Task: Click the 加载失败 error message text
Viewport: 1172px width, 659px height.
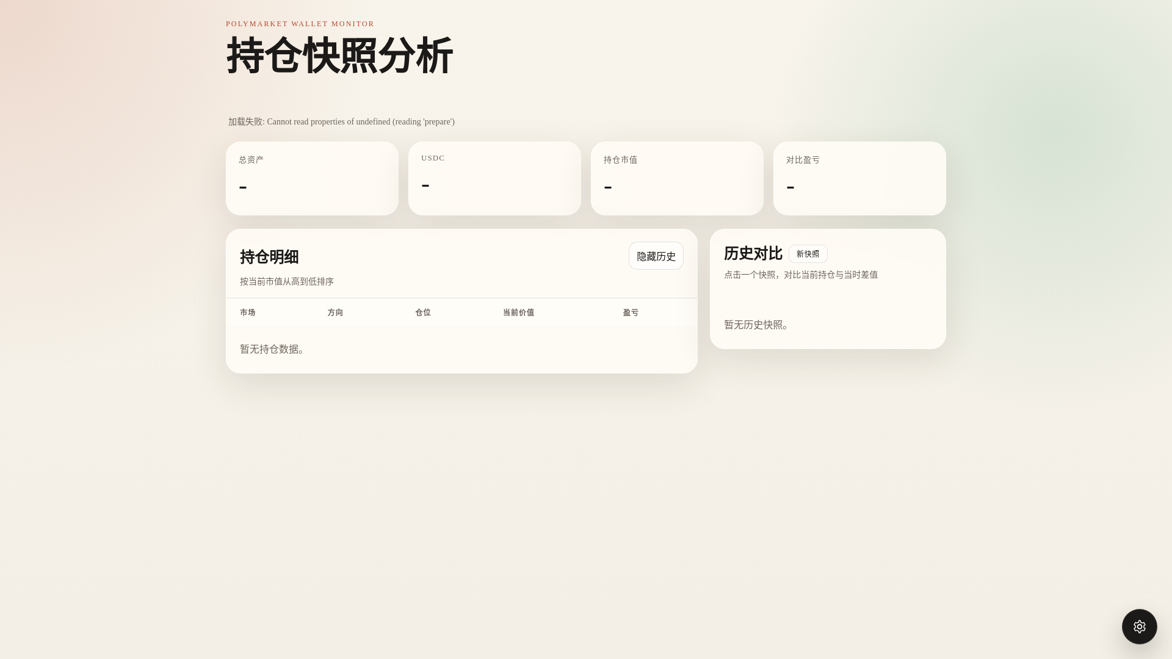Action: click(341, 121)
